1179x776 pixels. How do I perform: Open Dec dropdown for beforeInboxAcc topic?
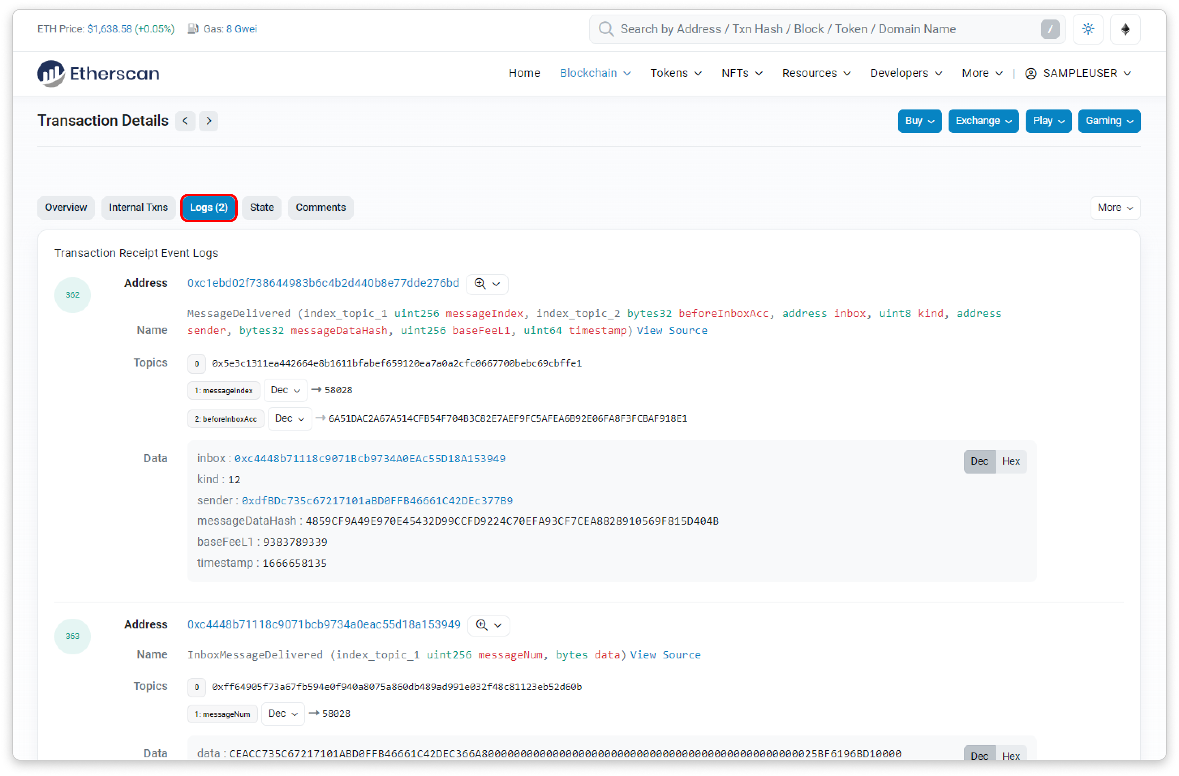coord(289,418)
